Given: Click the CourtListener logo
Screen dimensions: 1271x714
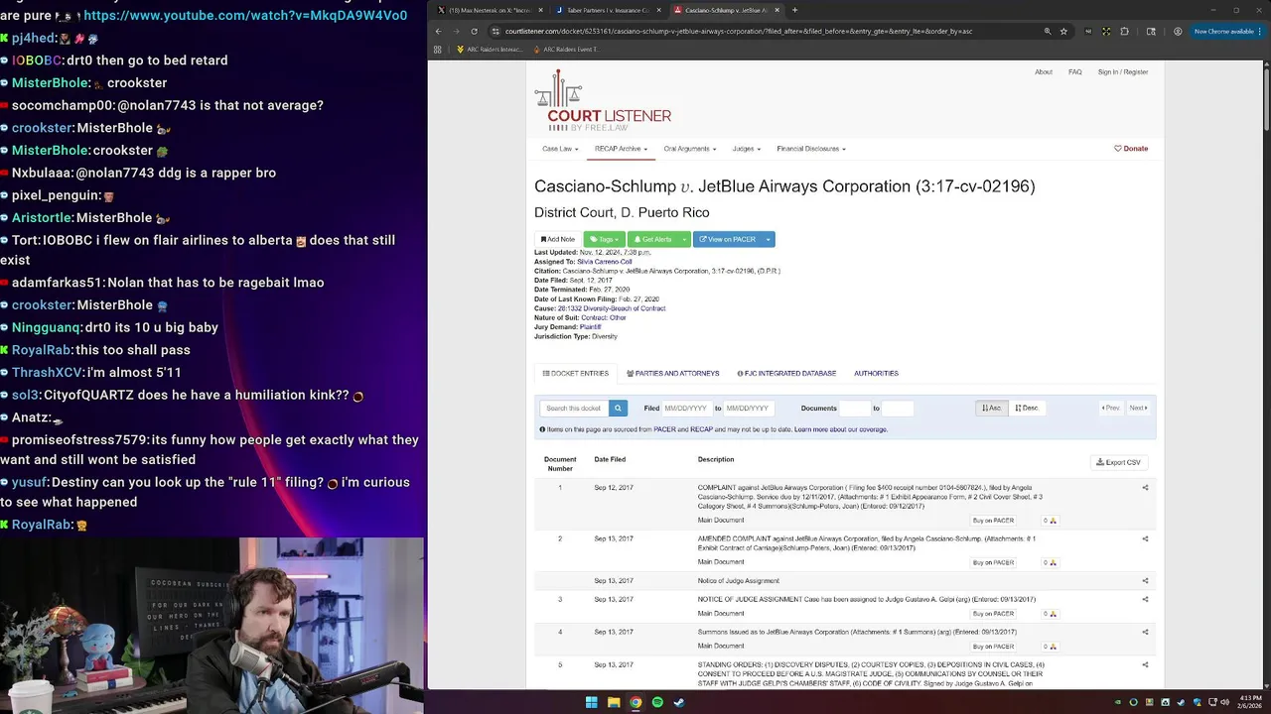Looking at the screenshot, I should [x=603, y=100].
